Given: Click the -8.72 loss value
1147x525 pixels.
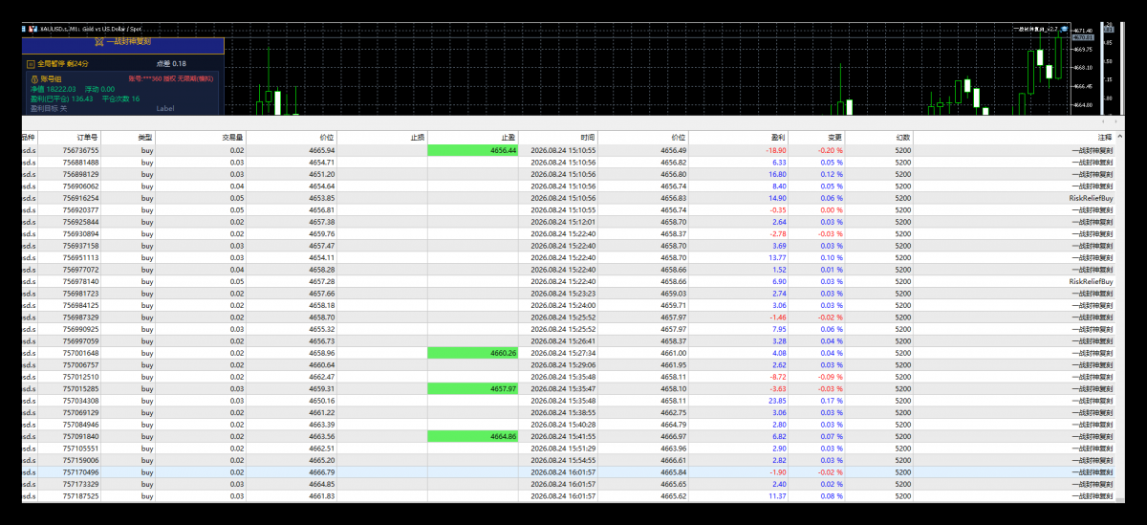Looking at the screenshot, I should (777, 377).
